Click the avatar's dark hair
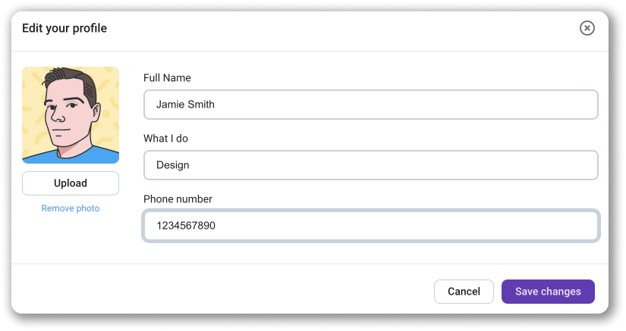Viewport: 626px width, 331px height. click(x=70, y=80)
